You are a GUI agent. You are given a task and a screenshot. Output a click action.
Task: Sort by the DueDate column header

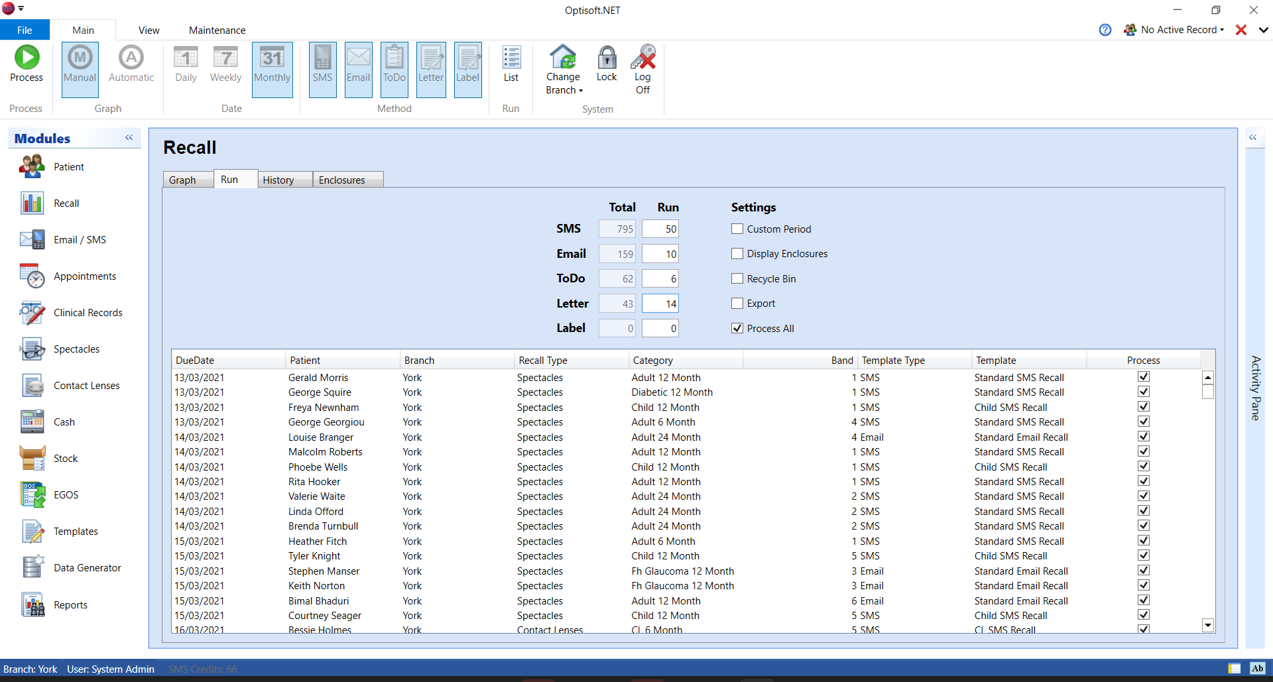click(x=228, y=361)
